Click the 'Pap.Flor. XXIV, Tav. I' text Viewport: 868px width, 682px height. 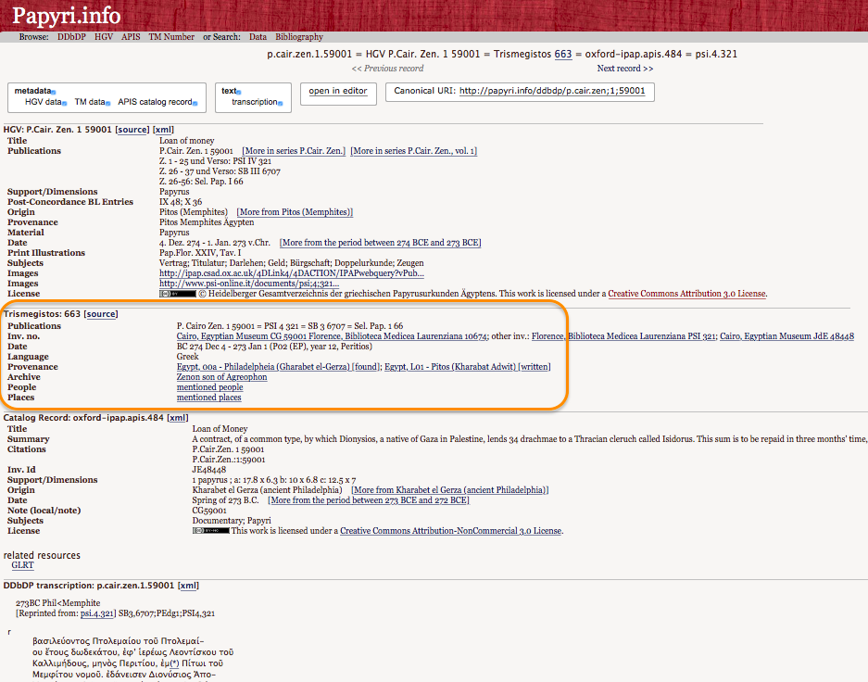[x=200, y=253]
